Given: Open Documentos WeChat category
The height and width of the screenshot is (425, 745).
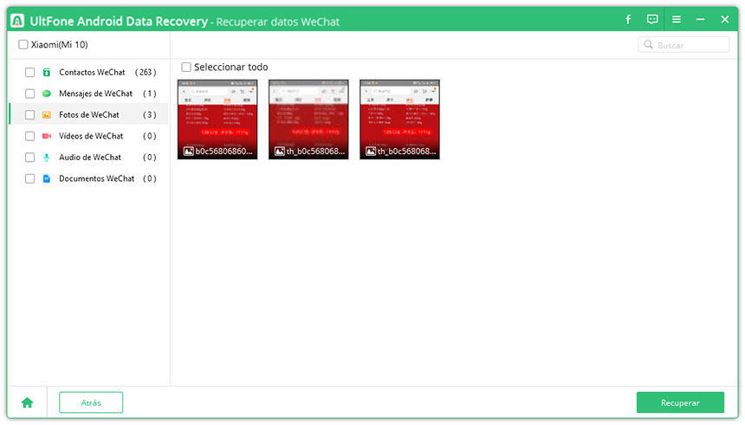Looking at the screenshot, I should pyautogui.click(x=89, y=178).
